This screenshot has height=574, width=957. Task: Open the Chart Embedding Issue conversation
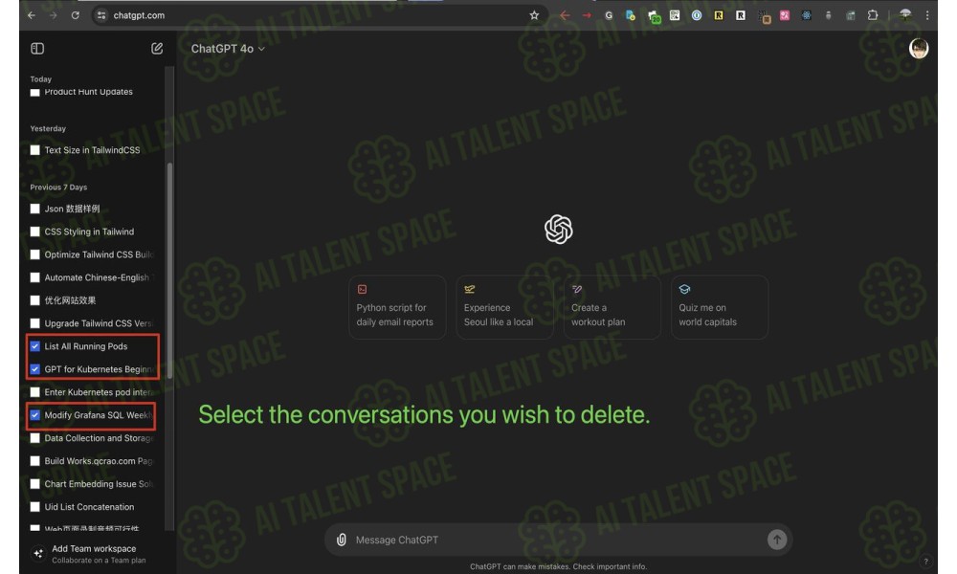(99, 484)
